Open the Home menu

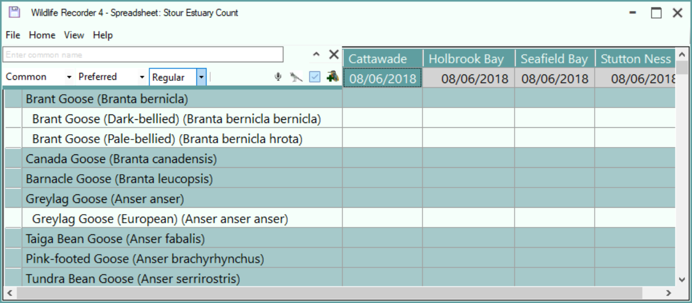(x=42, y=35)
